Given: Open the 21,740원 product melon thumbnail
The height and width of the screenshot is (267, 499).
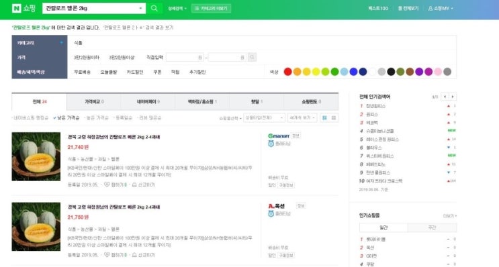Looking at the screenshot, I should pyautogui.click(x=36, y=157).
